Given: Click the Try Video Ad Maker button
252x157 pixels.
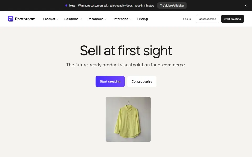Looking at the screenshot, I should pyautogui.click(x=172, y=5).
